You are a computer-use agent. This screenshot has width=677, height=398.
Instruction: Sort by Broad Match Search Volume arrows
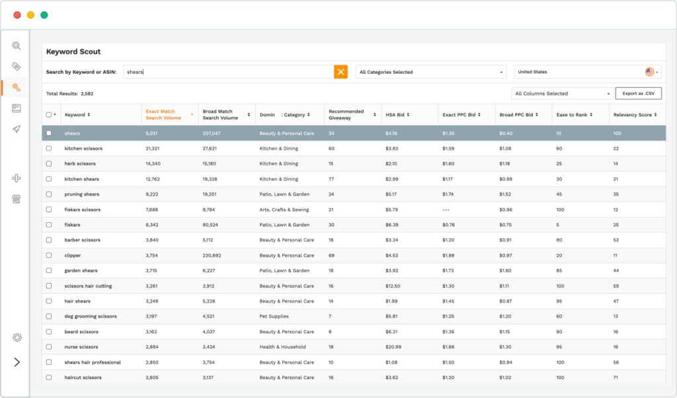click(x=249, y=115)
